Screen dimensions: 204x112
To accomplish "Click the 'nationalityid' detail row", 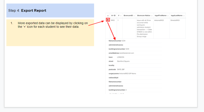I will (x=135, y=78).
